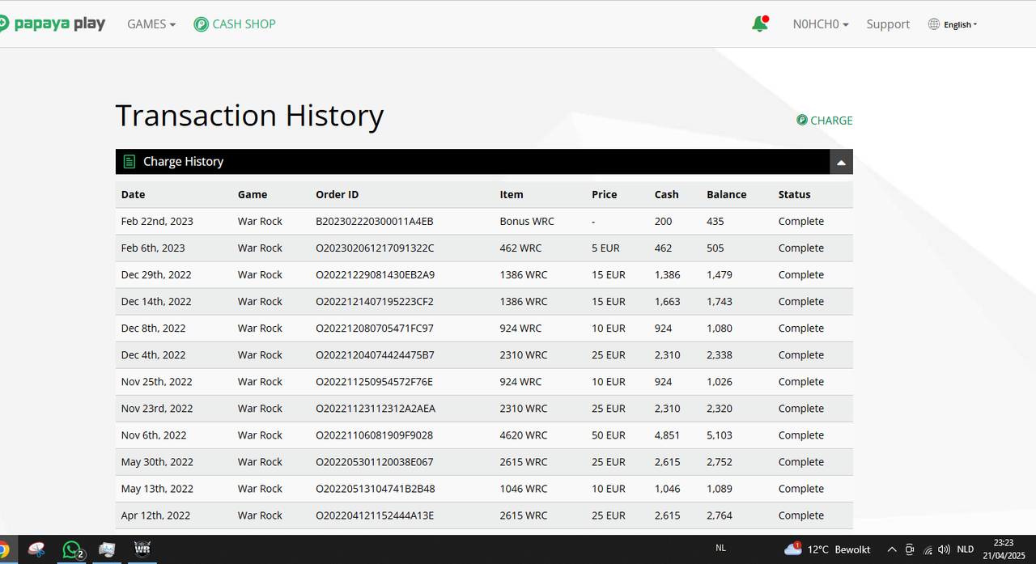Click the Balance column header

coord(727,194)
